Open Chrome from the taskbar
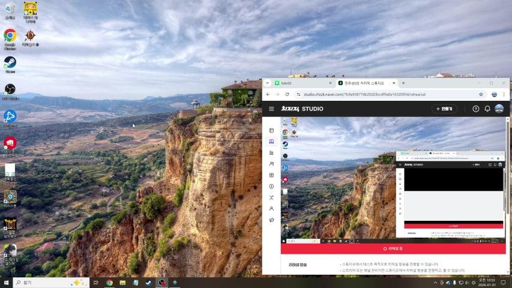Viewport: 512px width, 288px height. tap(109, 283)
